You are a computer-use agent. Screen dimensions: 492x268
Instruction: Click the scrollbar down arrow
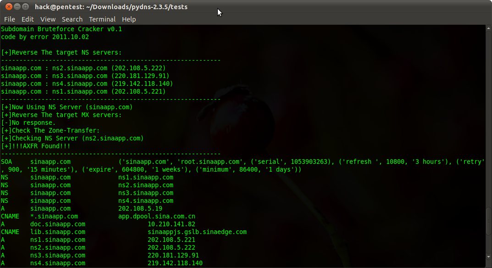coord(488,257)
